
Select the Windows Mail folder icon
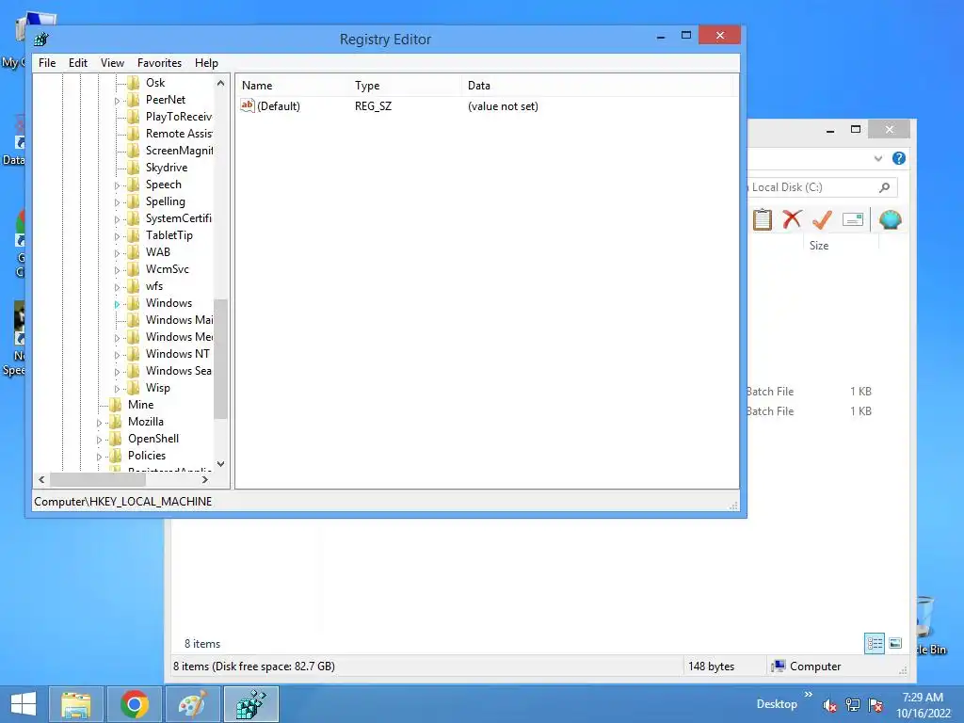click(x=133, y=320)
